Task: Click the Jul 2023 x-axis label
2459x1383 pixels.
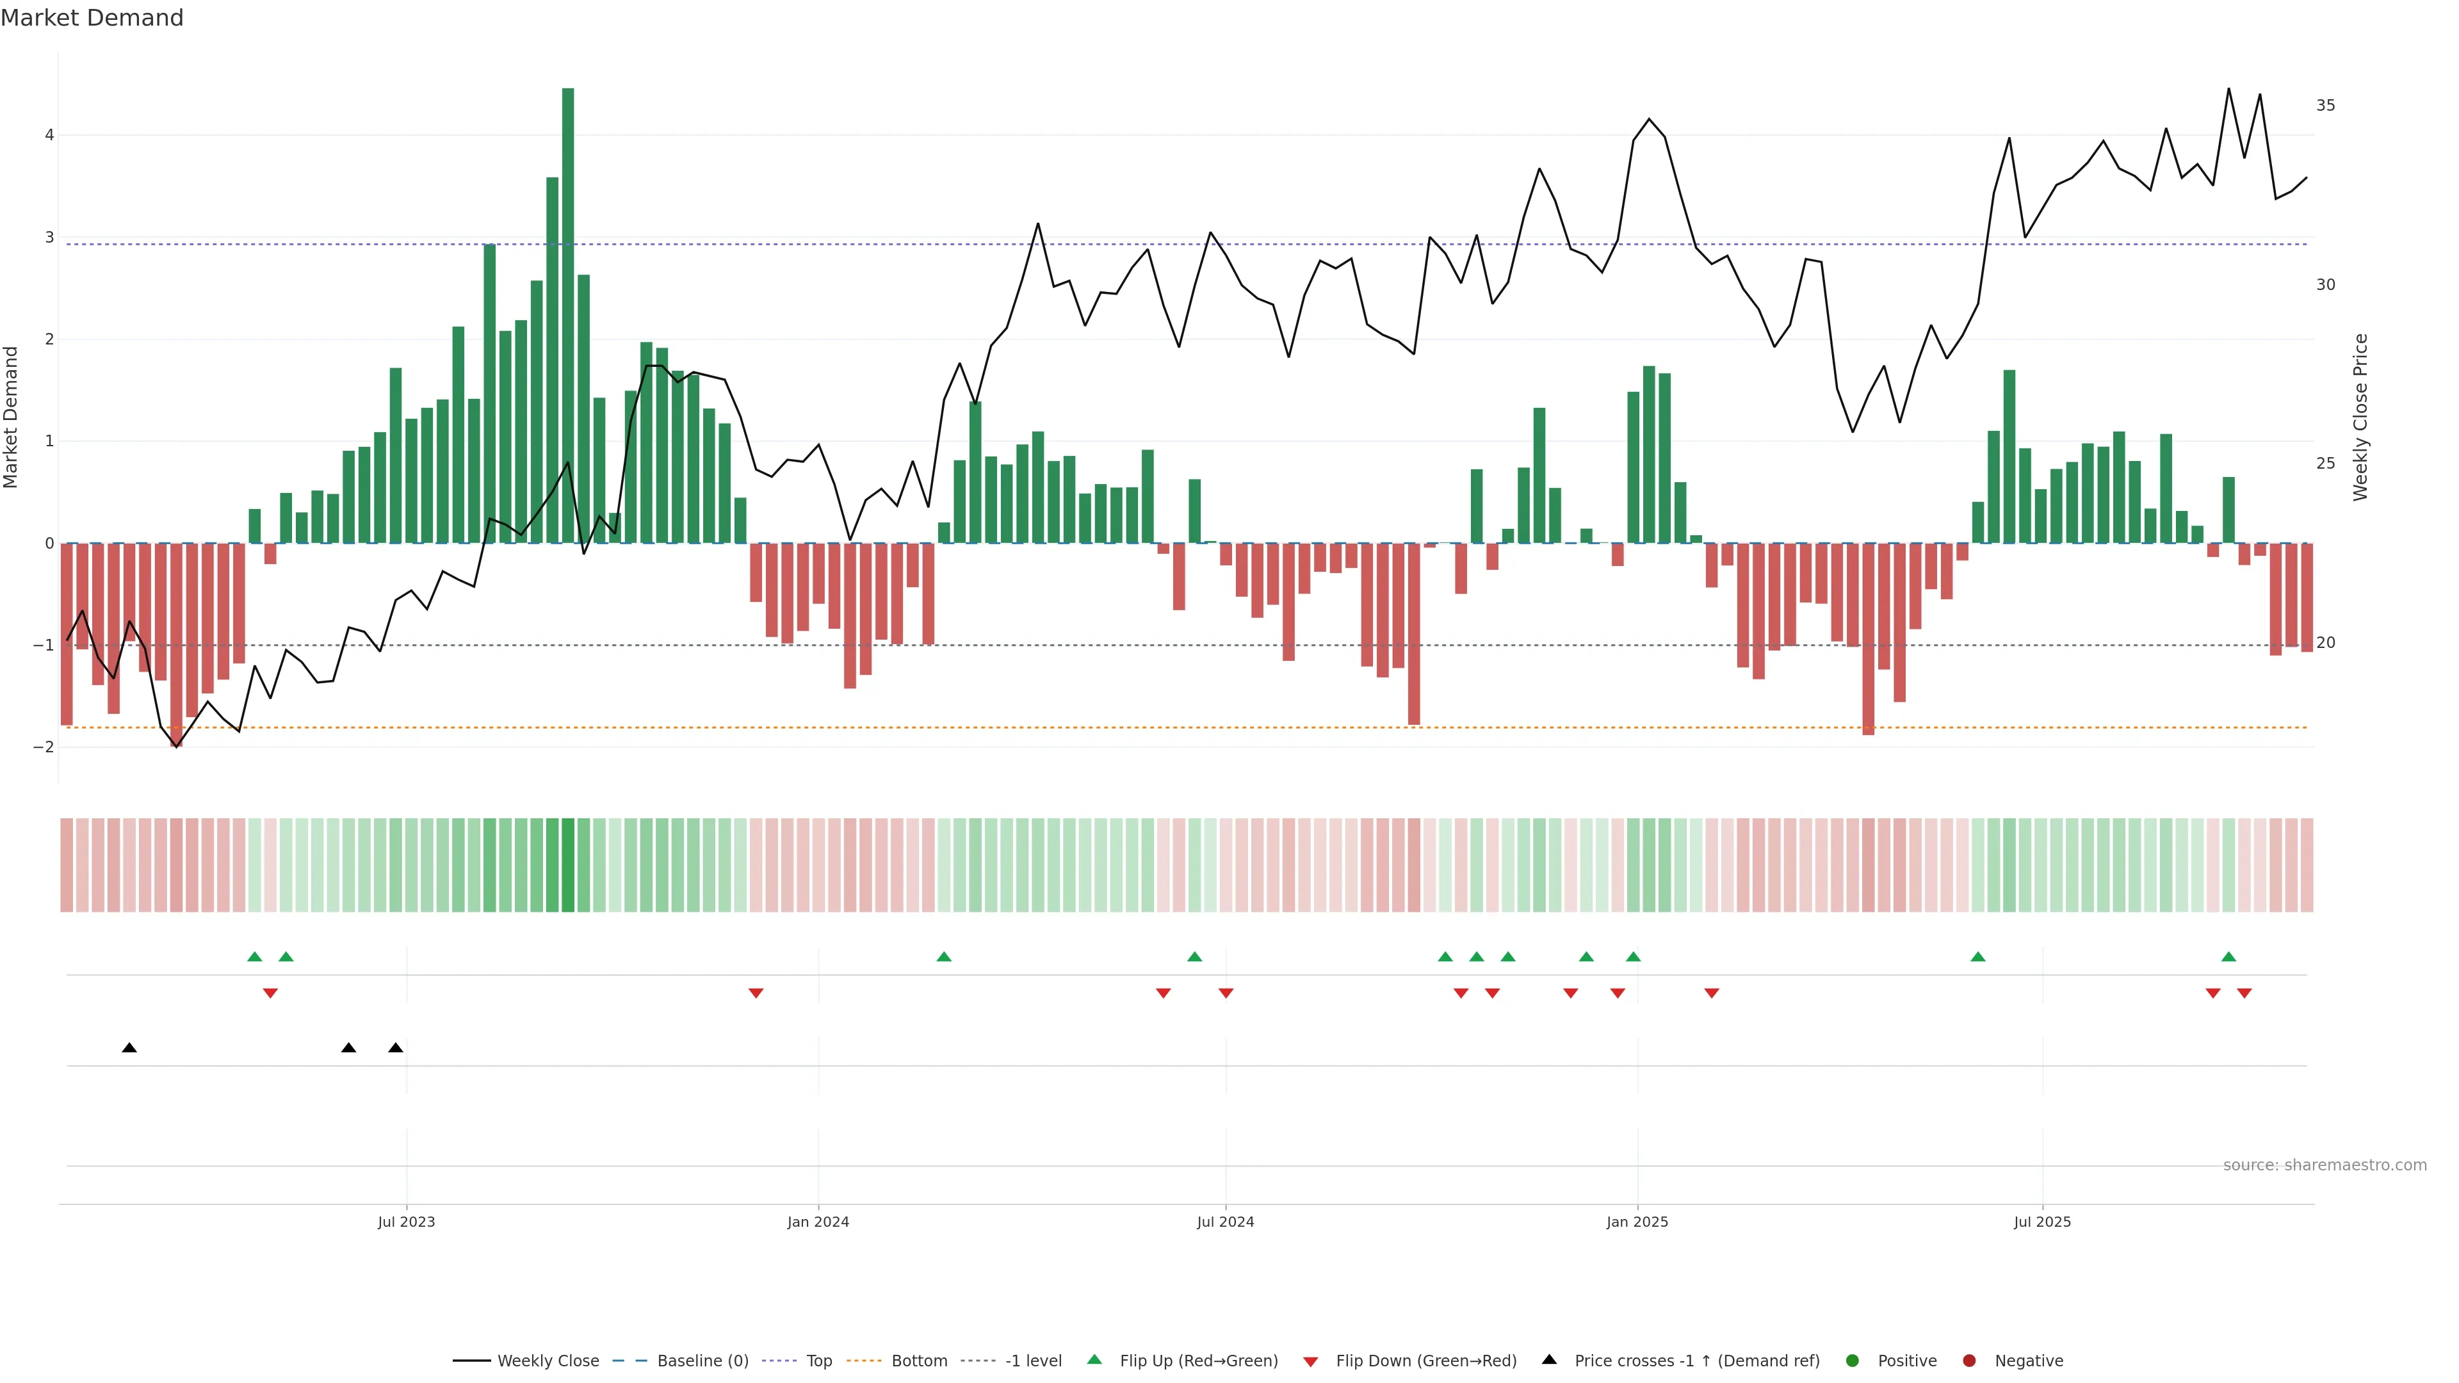Action: click(406, 1222)
